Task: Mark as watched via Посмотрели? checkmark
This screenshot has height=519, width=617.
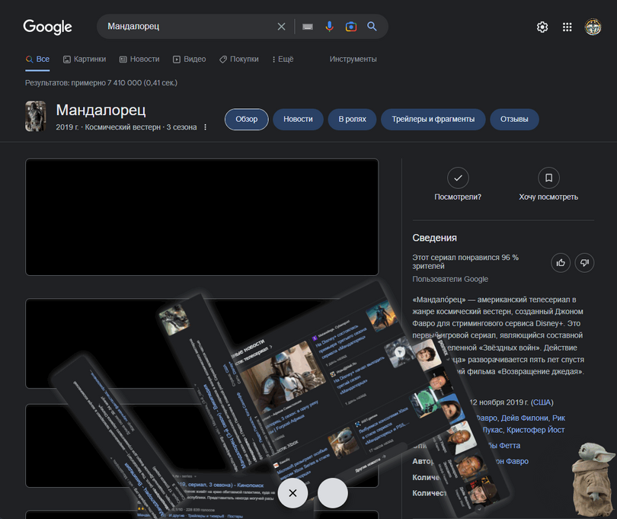Action: 458,178
